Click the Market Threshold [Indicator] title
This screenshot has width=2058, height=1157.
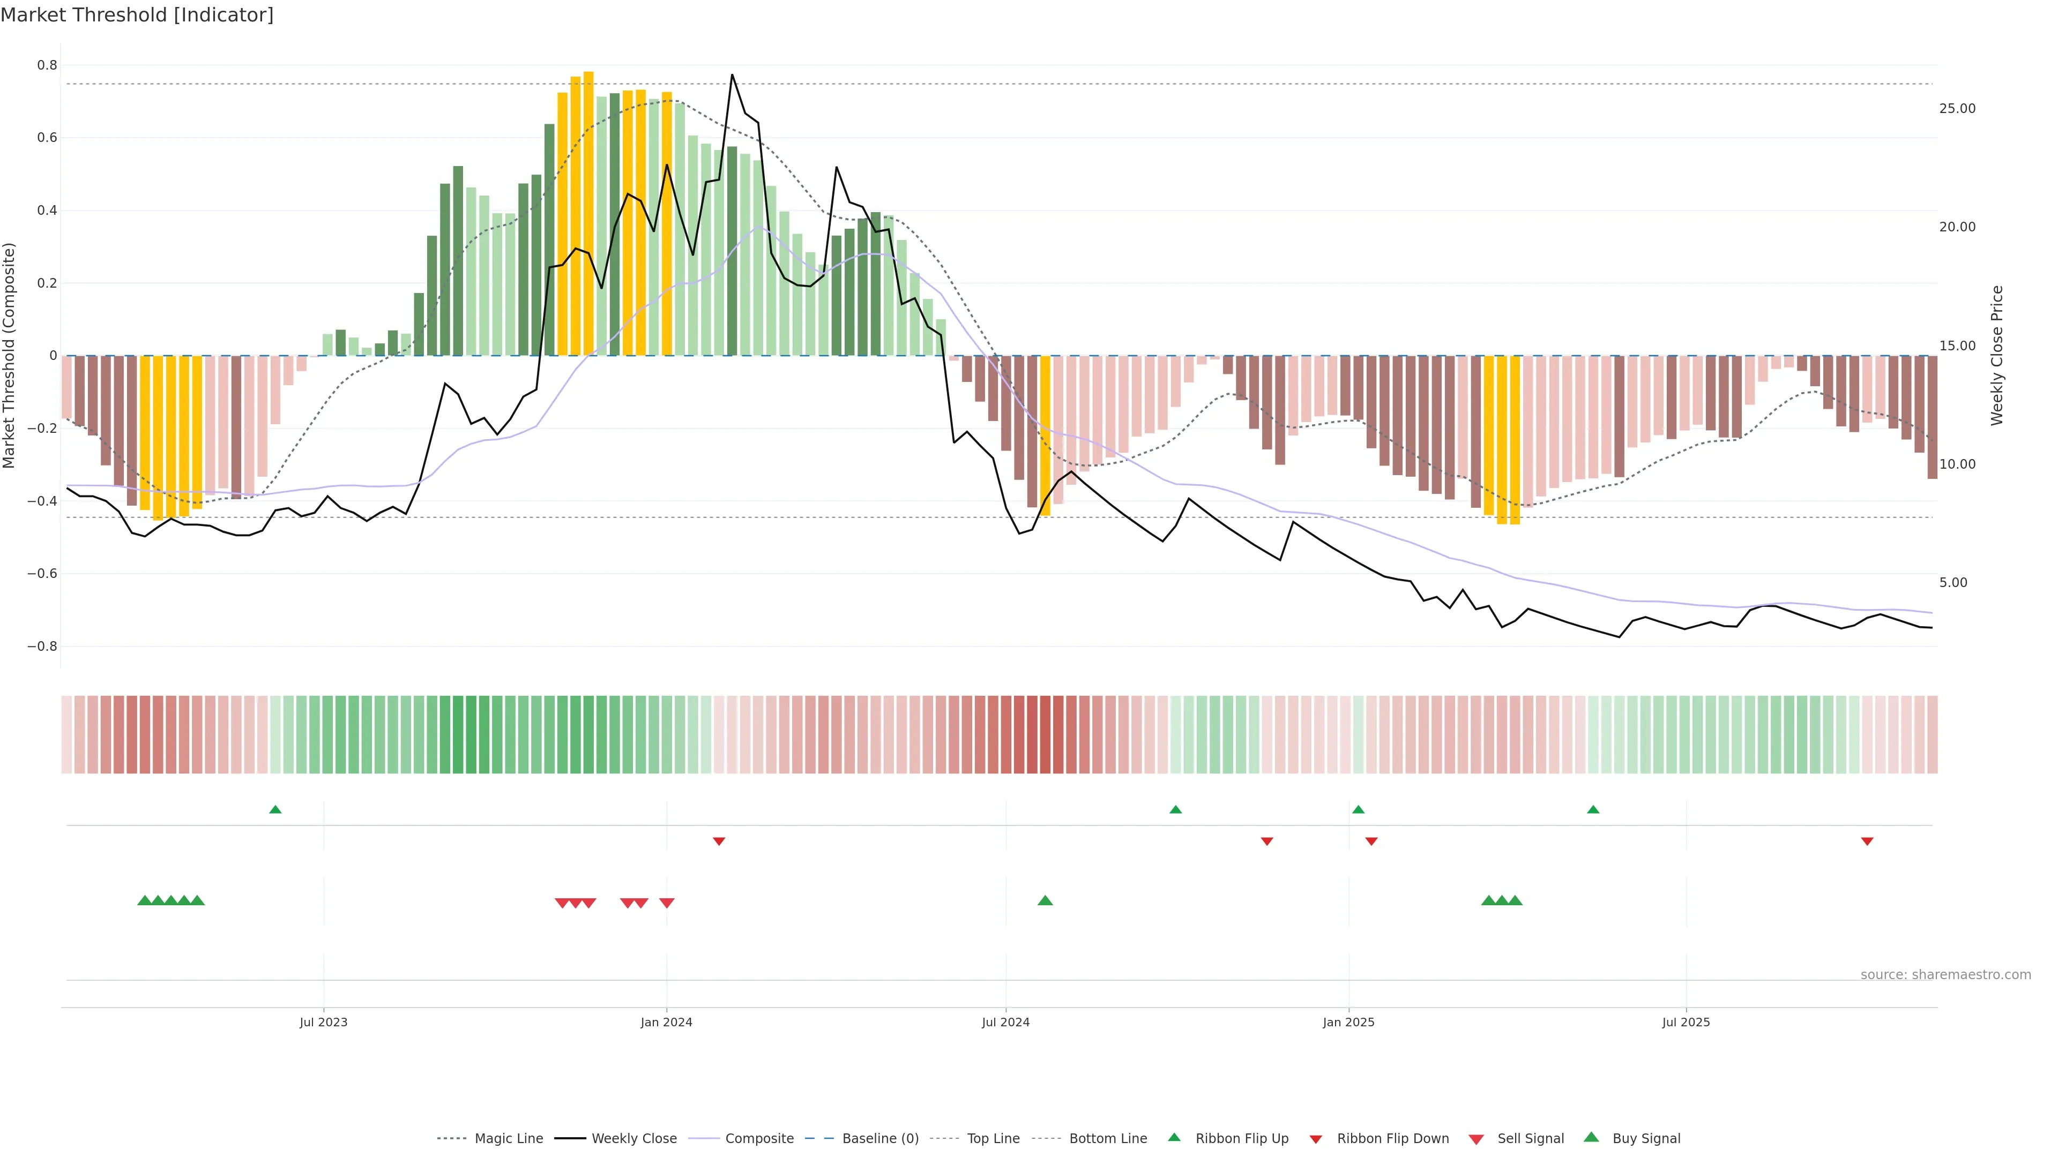click(x=137, y=15)
